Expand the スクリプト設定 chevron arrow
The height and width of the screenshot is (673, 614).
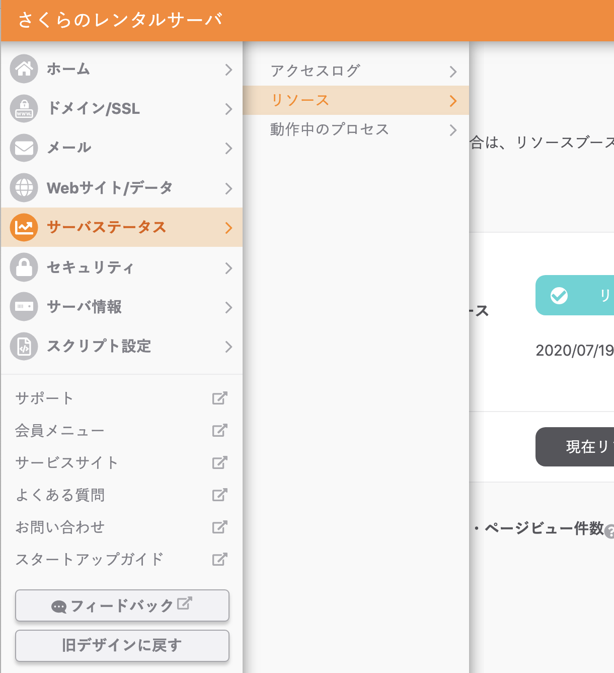pyautogui.click(x=228, y=347)
